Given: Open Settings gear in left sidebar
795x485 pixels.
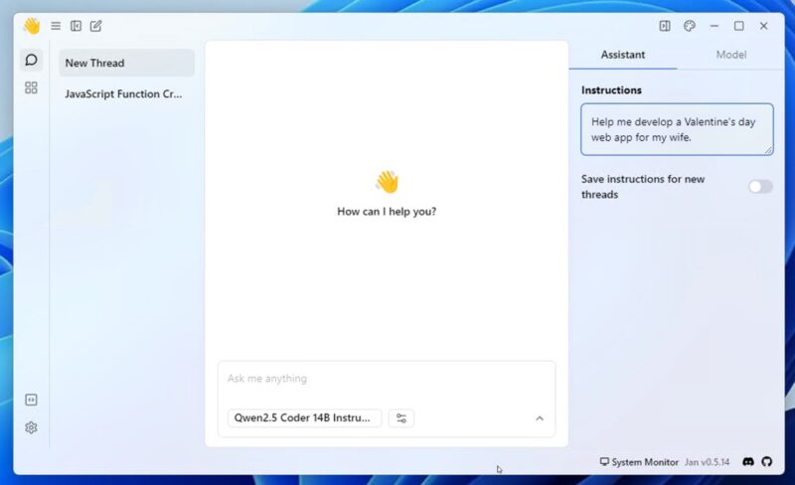Looking at the screenshot, I should (x=31, y=427).
